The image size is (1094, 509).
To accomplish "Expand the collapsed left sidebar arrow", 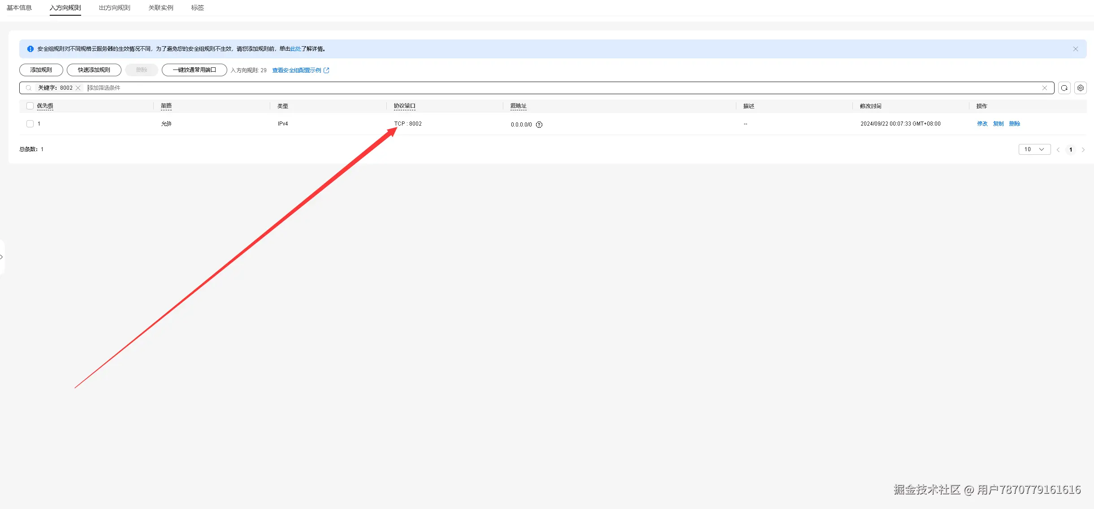I will click(2, 257).
